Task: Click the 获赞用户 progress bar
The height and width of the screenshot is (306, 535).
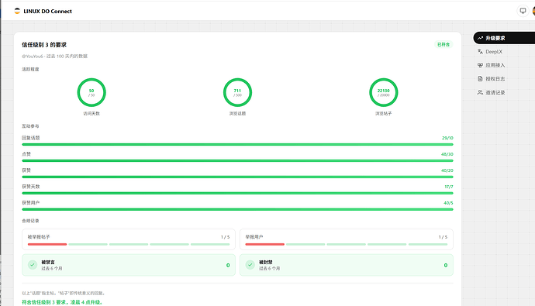Action: pos(237,209)
